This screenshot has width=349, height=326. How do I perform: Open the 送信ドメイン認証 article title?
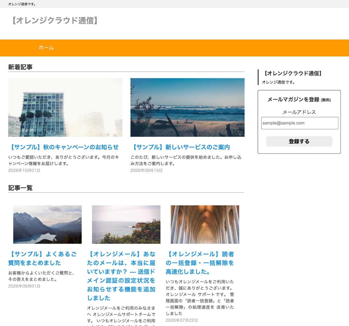coord(121,276)
